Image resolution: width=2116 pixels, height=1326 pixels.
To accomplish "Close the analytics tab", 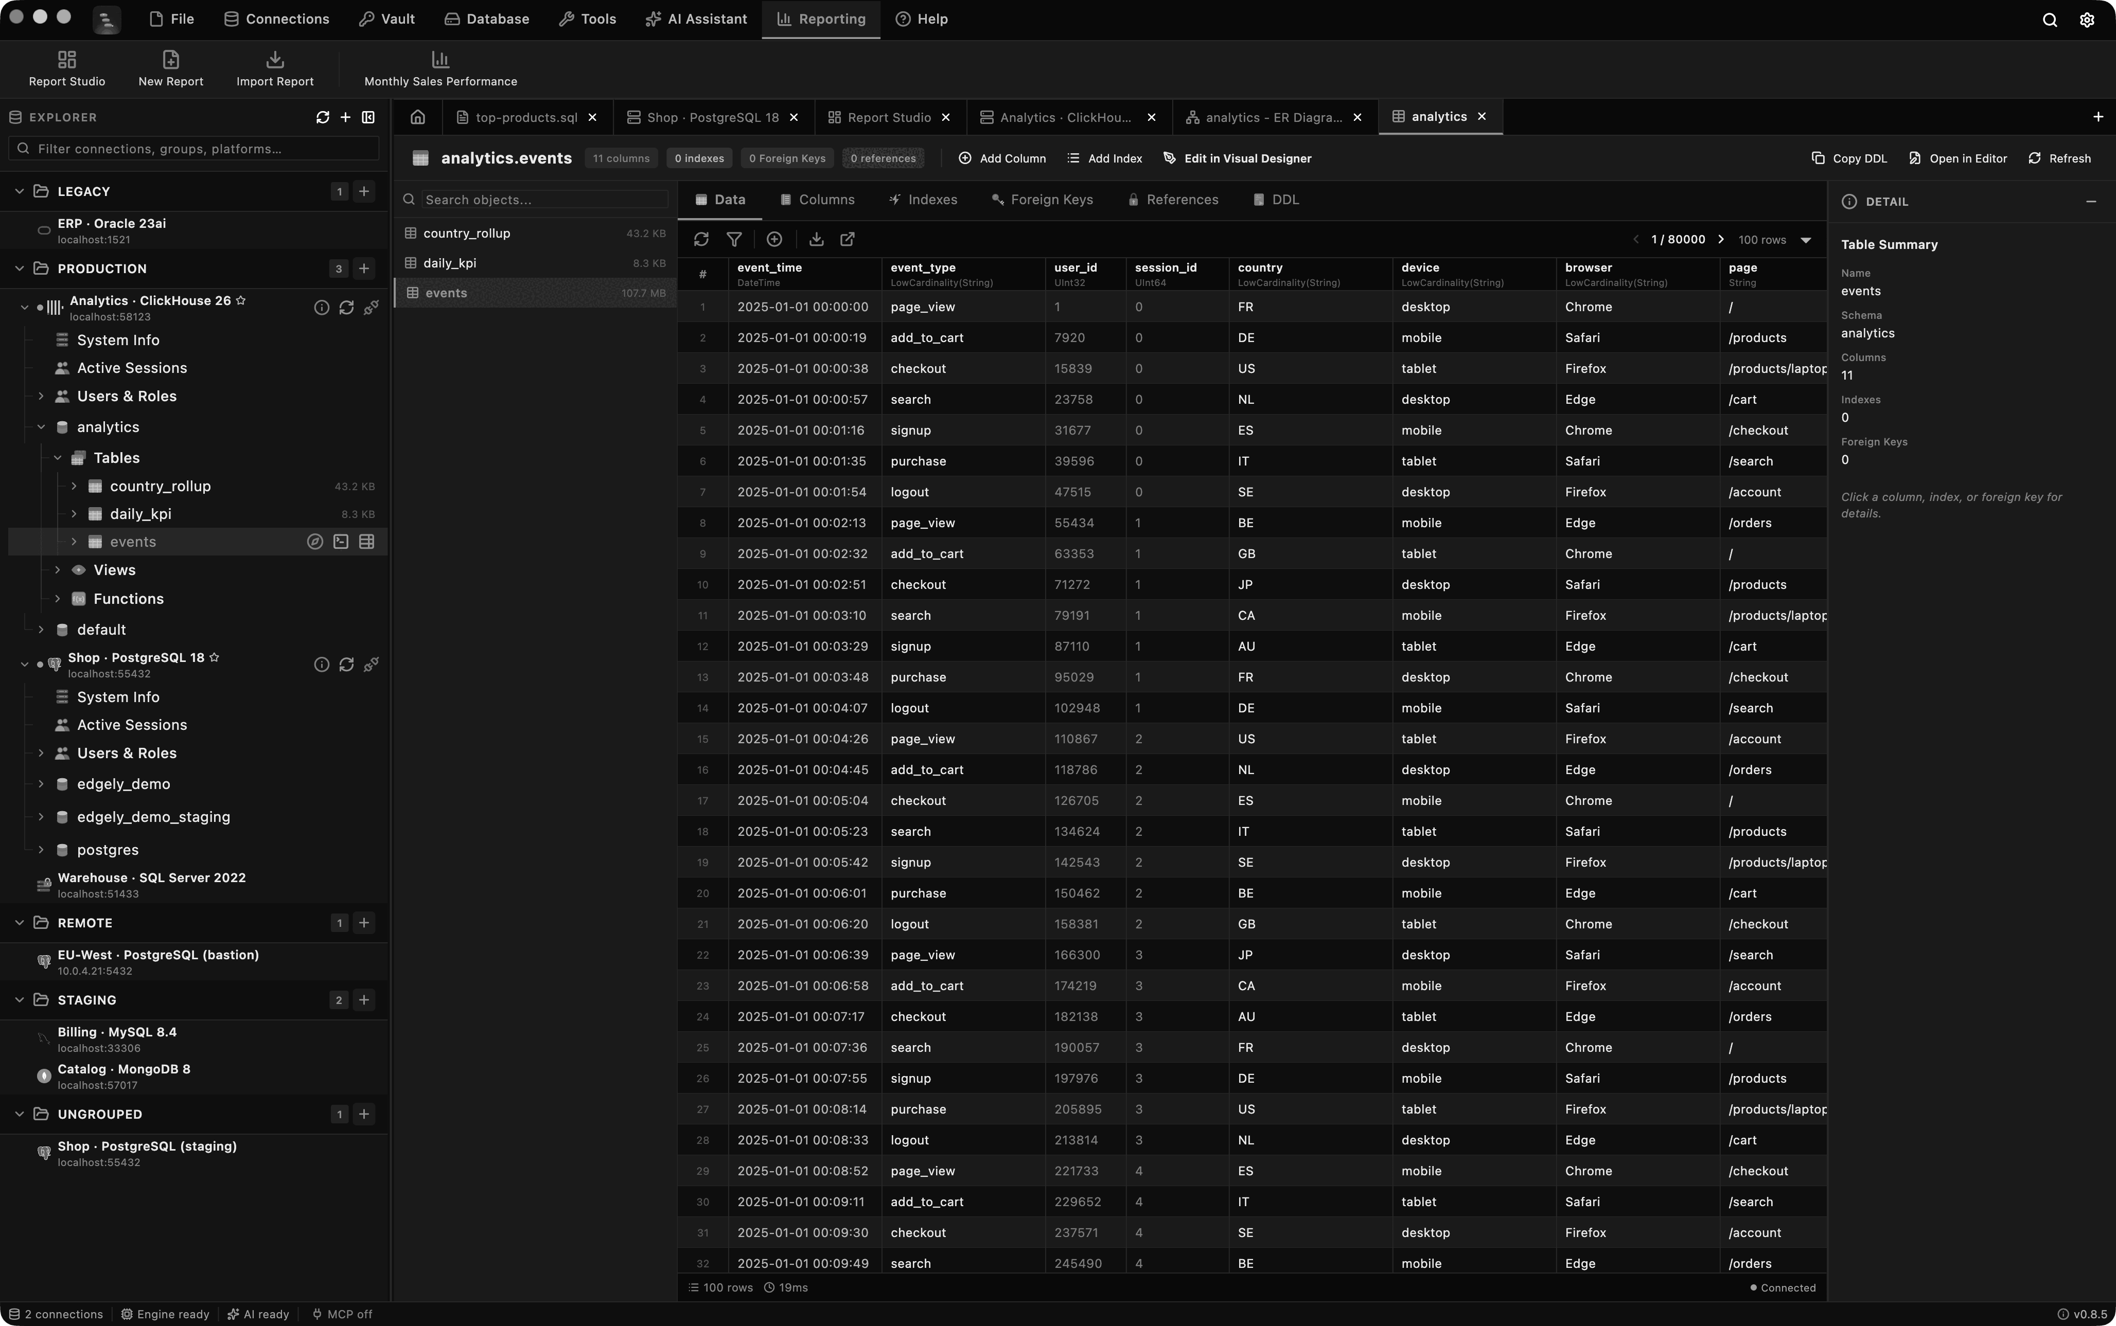I will click(1482, 117).
